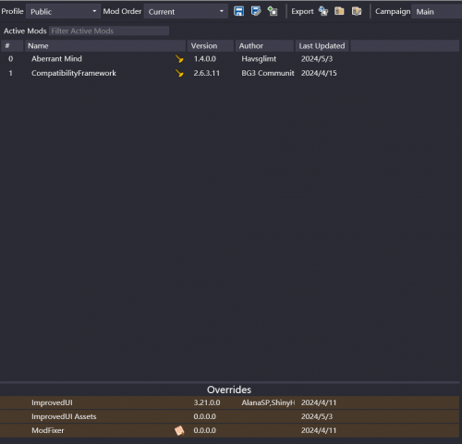Click the Author column header
This screenshot has width=462, height=444.
click(x=264, y=46)
